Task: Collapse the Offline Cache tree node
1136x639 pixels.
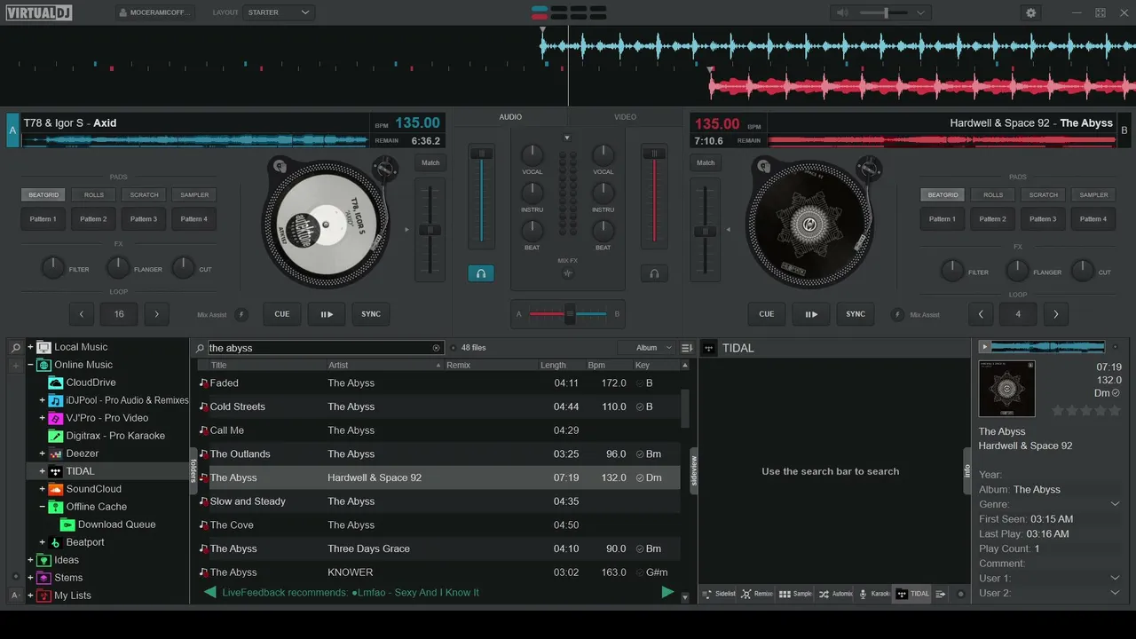Action: pyautogui.click(x=42, y=507)
